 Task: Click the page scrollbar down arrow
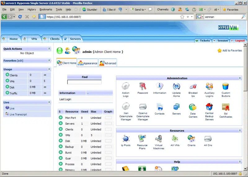pyautogui.click(x=245, y=169)
